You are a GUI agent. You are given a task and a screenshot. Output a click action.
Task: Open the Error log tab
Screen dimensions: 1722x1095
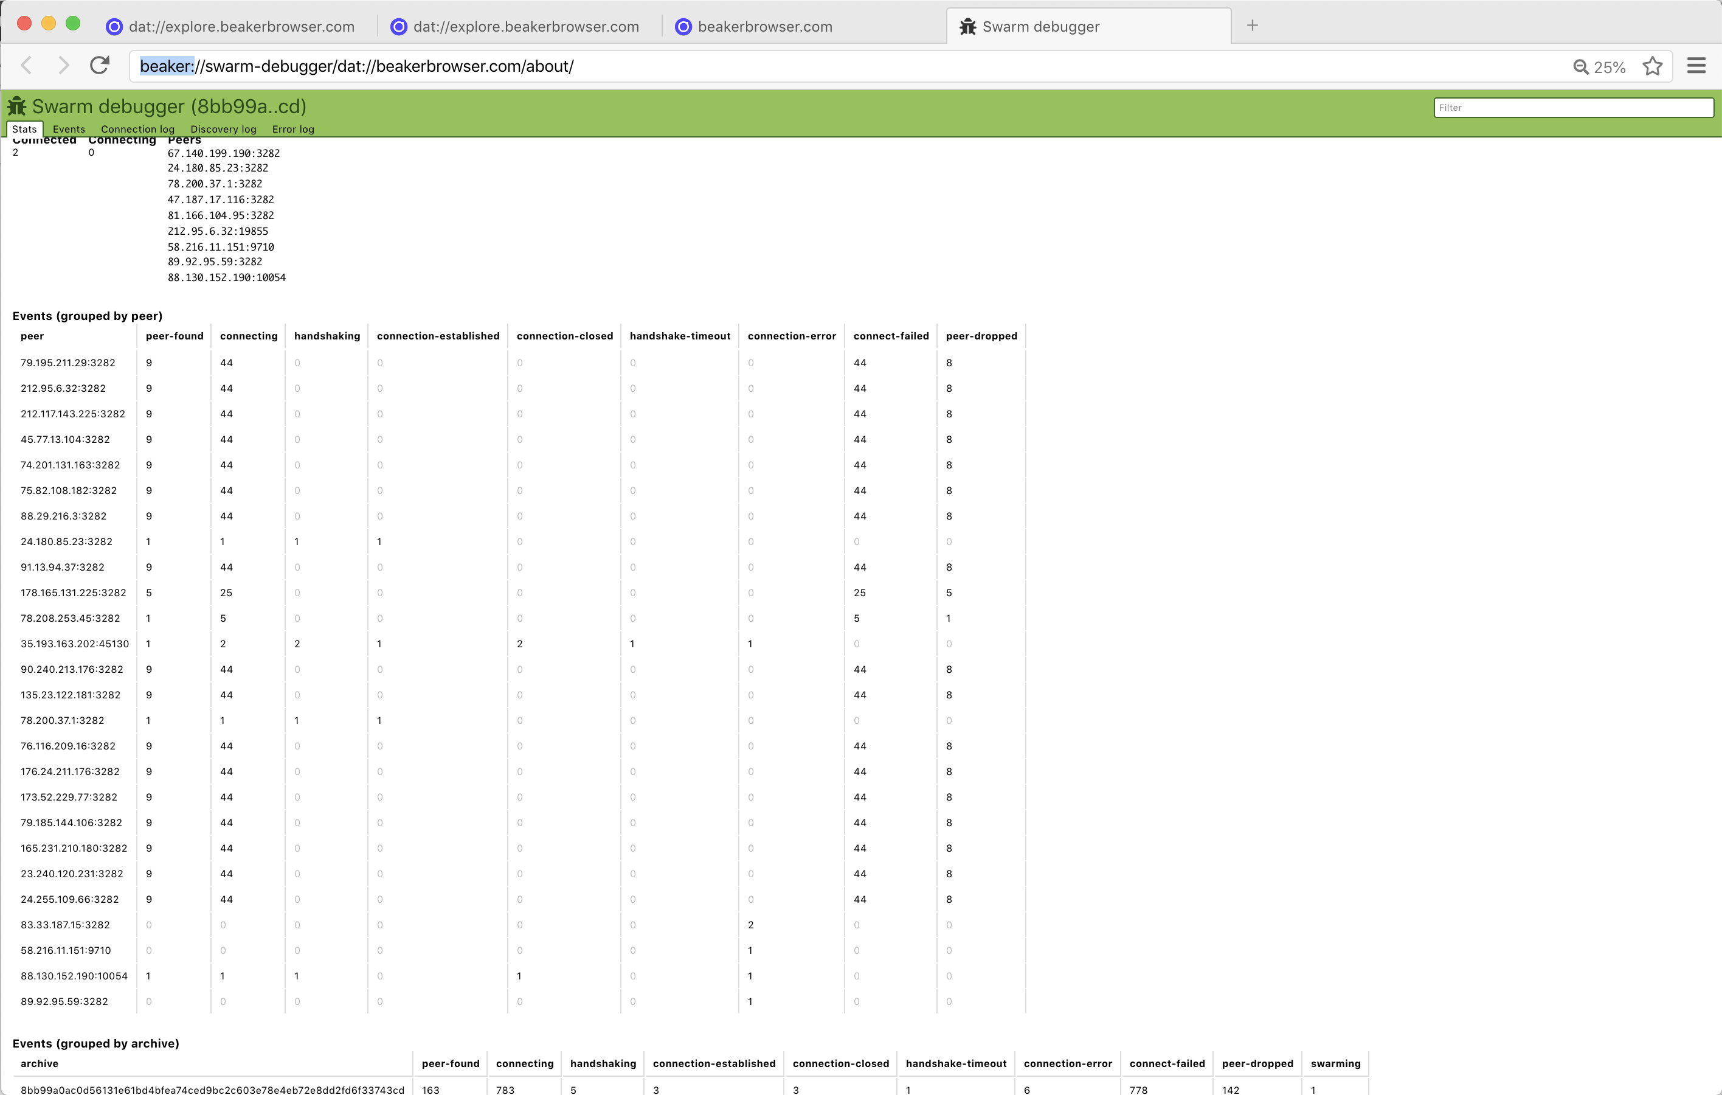coord(293,129)
